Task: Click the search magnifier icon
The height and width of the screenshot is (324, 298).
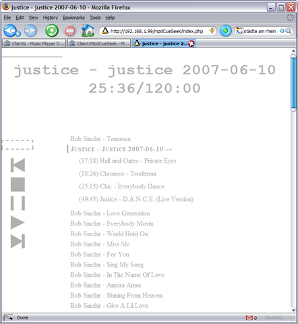Action: [x=288, y=31]
